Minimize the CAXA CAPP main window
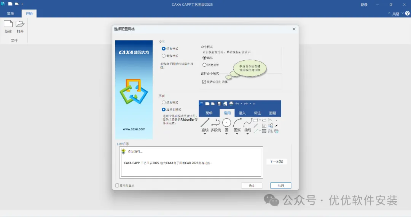411x217 pixels. pos(378,5)
